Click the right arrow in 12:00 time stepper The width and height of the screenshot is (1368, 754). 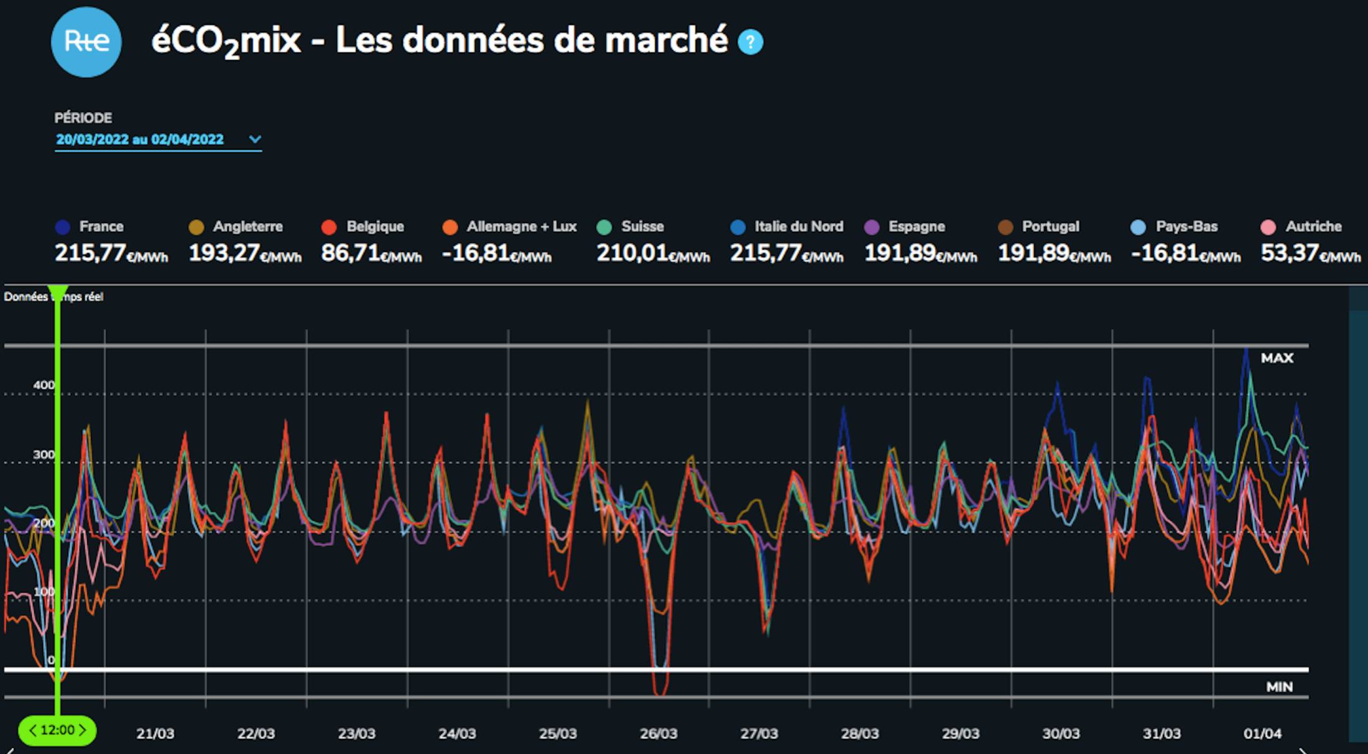83,730
